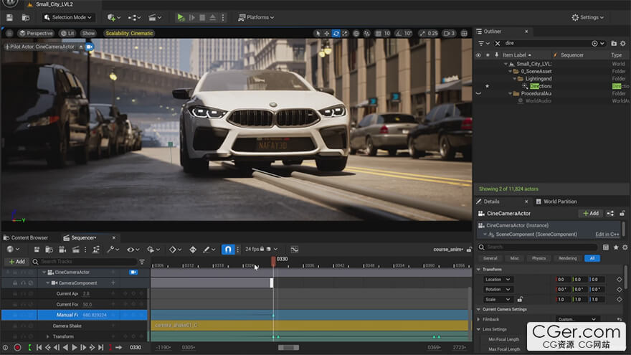Switch to the Content Browser tab
This screenshot has height=355, width=631.
click(x=29, y=237)
